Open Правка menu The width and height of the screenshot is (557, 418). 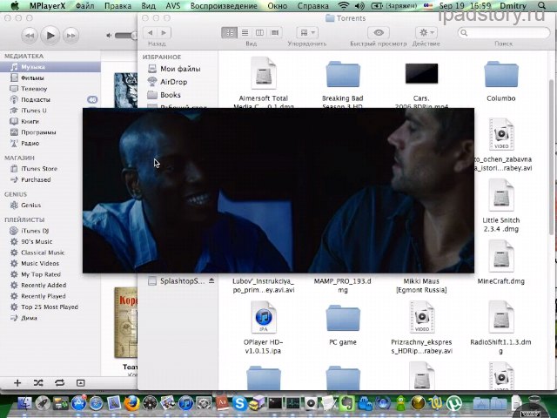(x=118, y=6)
